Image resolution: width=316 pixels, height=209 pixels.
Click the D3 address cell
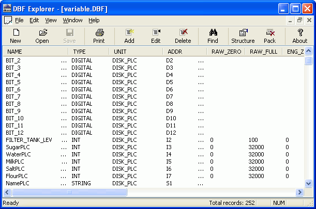[x=170, y=68]
